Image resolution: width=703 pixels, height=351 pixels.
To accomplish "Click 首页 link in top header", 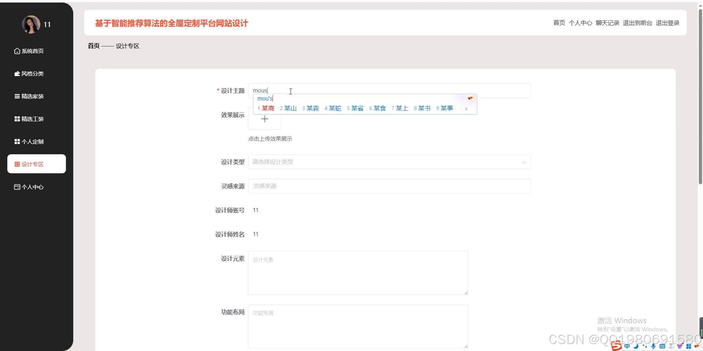I will 559,23.
